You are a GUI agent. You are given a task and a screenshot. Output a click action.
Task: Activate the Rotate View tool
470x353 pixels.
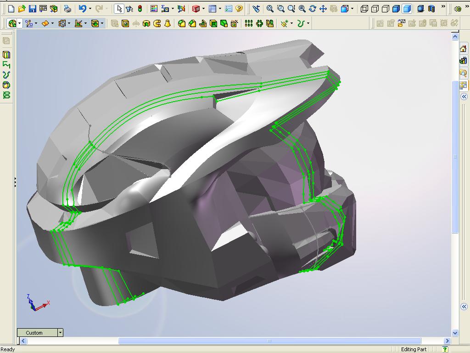[x=312, y=9]
